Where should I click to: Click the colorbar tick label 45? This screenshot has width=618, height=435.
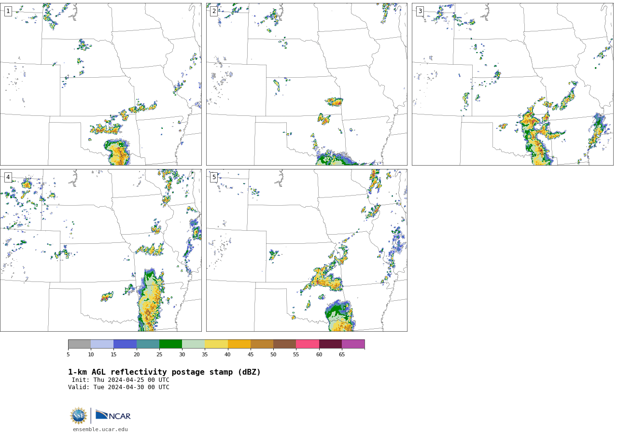click(x=251, y=355)
